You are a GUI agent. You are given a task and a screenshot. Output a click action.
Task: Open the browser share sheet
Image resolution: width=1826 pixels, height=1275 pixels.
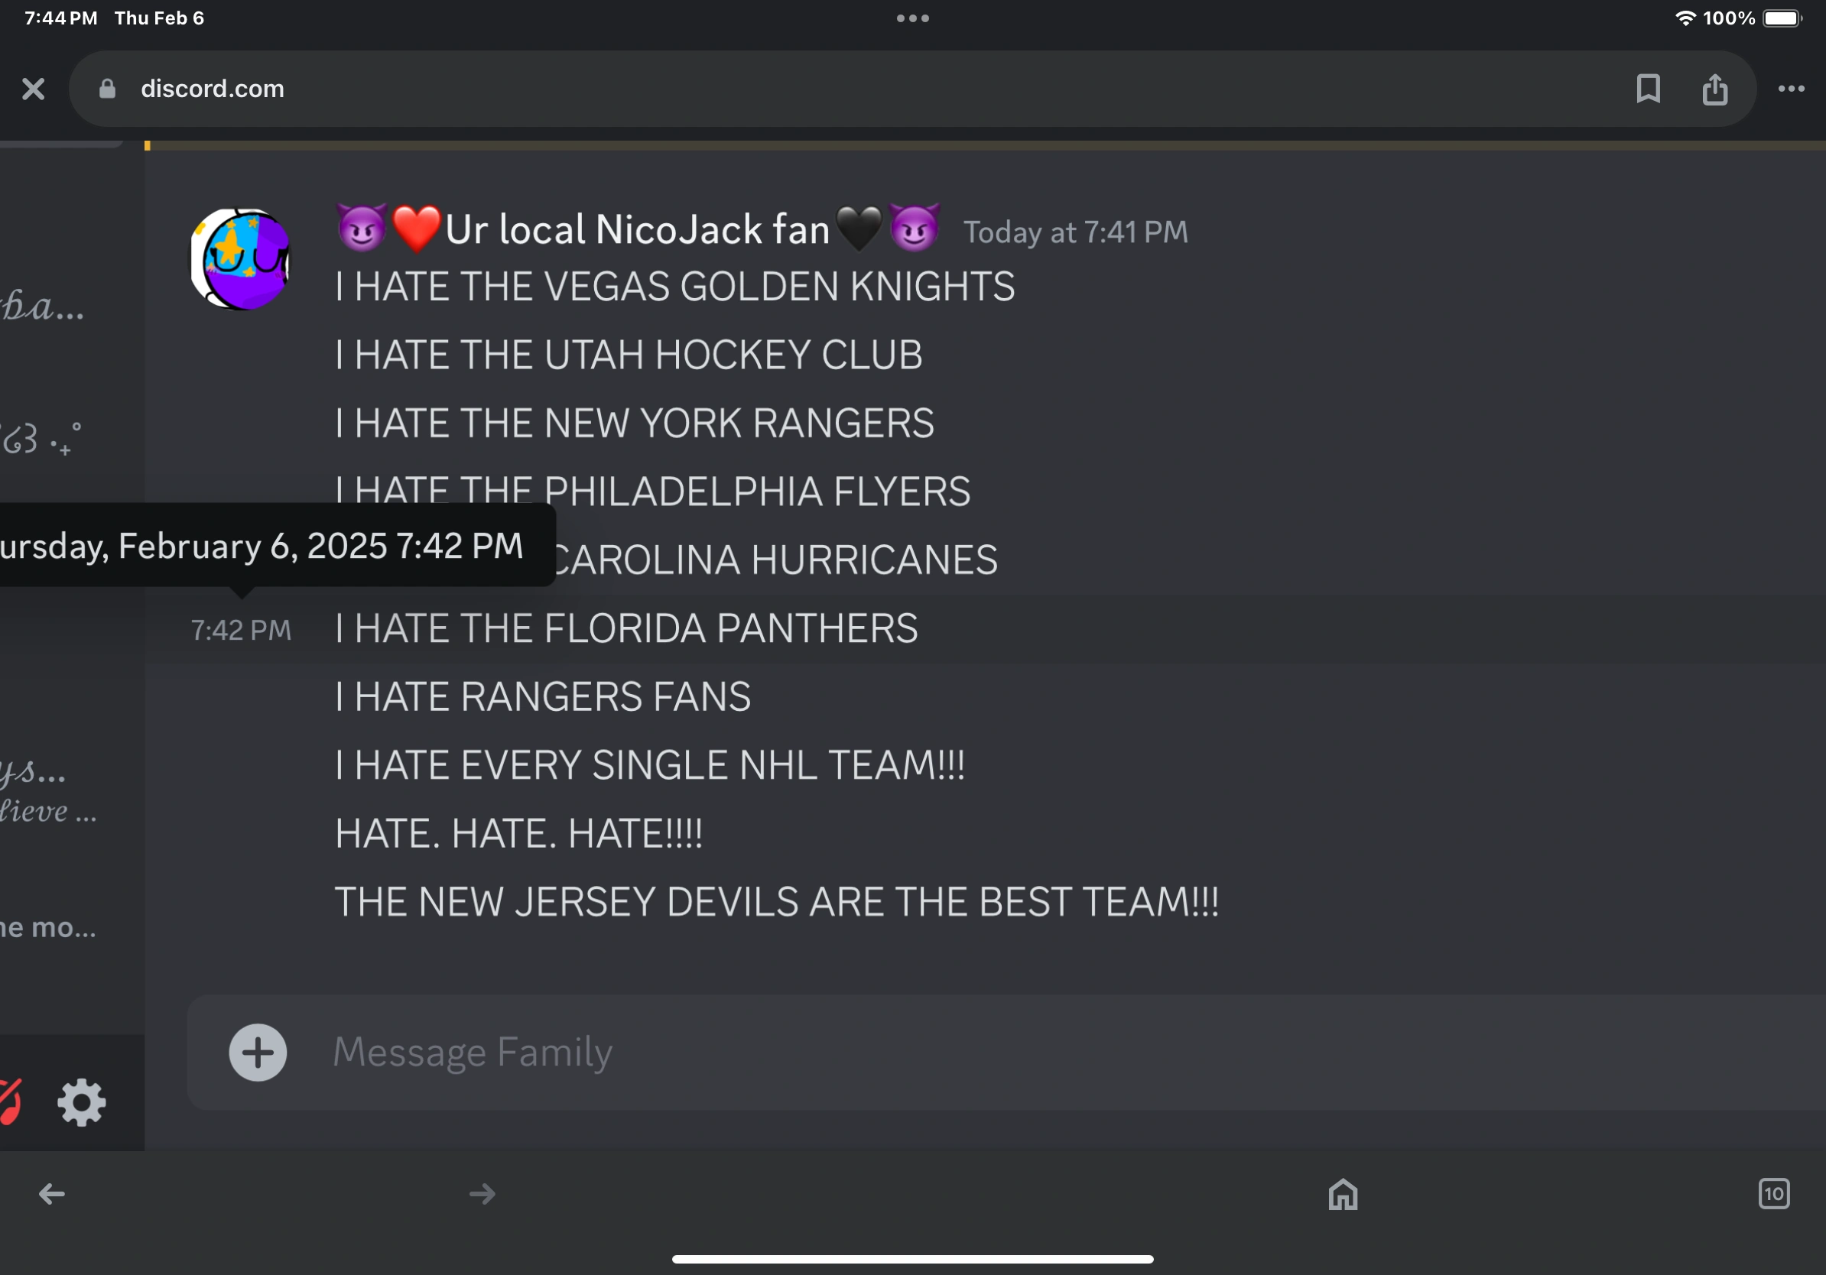(1714, 89)
